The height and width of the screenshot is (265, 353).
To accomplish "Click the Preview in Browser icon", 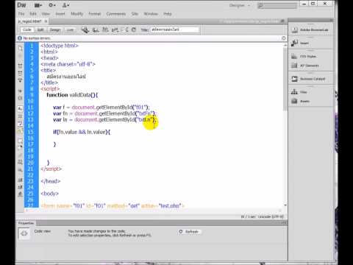I will pyautogui.click(x=96, y=30).
